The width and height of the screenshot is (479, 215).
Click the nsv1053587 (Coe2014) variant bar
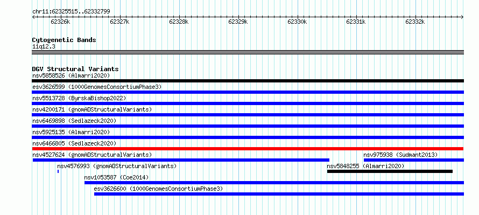[274, 183]
